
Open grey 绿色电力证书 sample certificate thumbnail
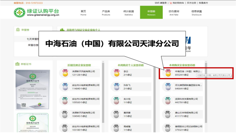click(x=33, y=90)
